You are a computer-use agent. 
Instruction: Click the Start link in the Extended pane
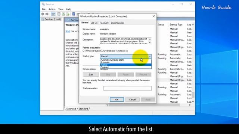[x=68, y=31]
